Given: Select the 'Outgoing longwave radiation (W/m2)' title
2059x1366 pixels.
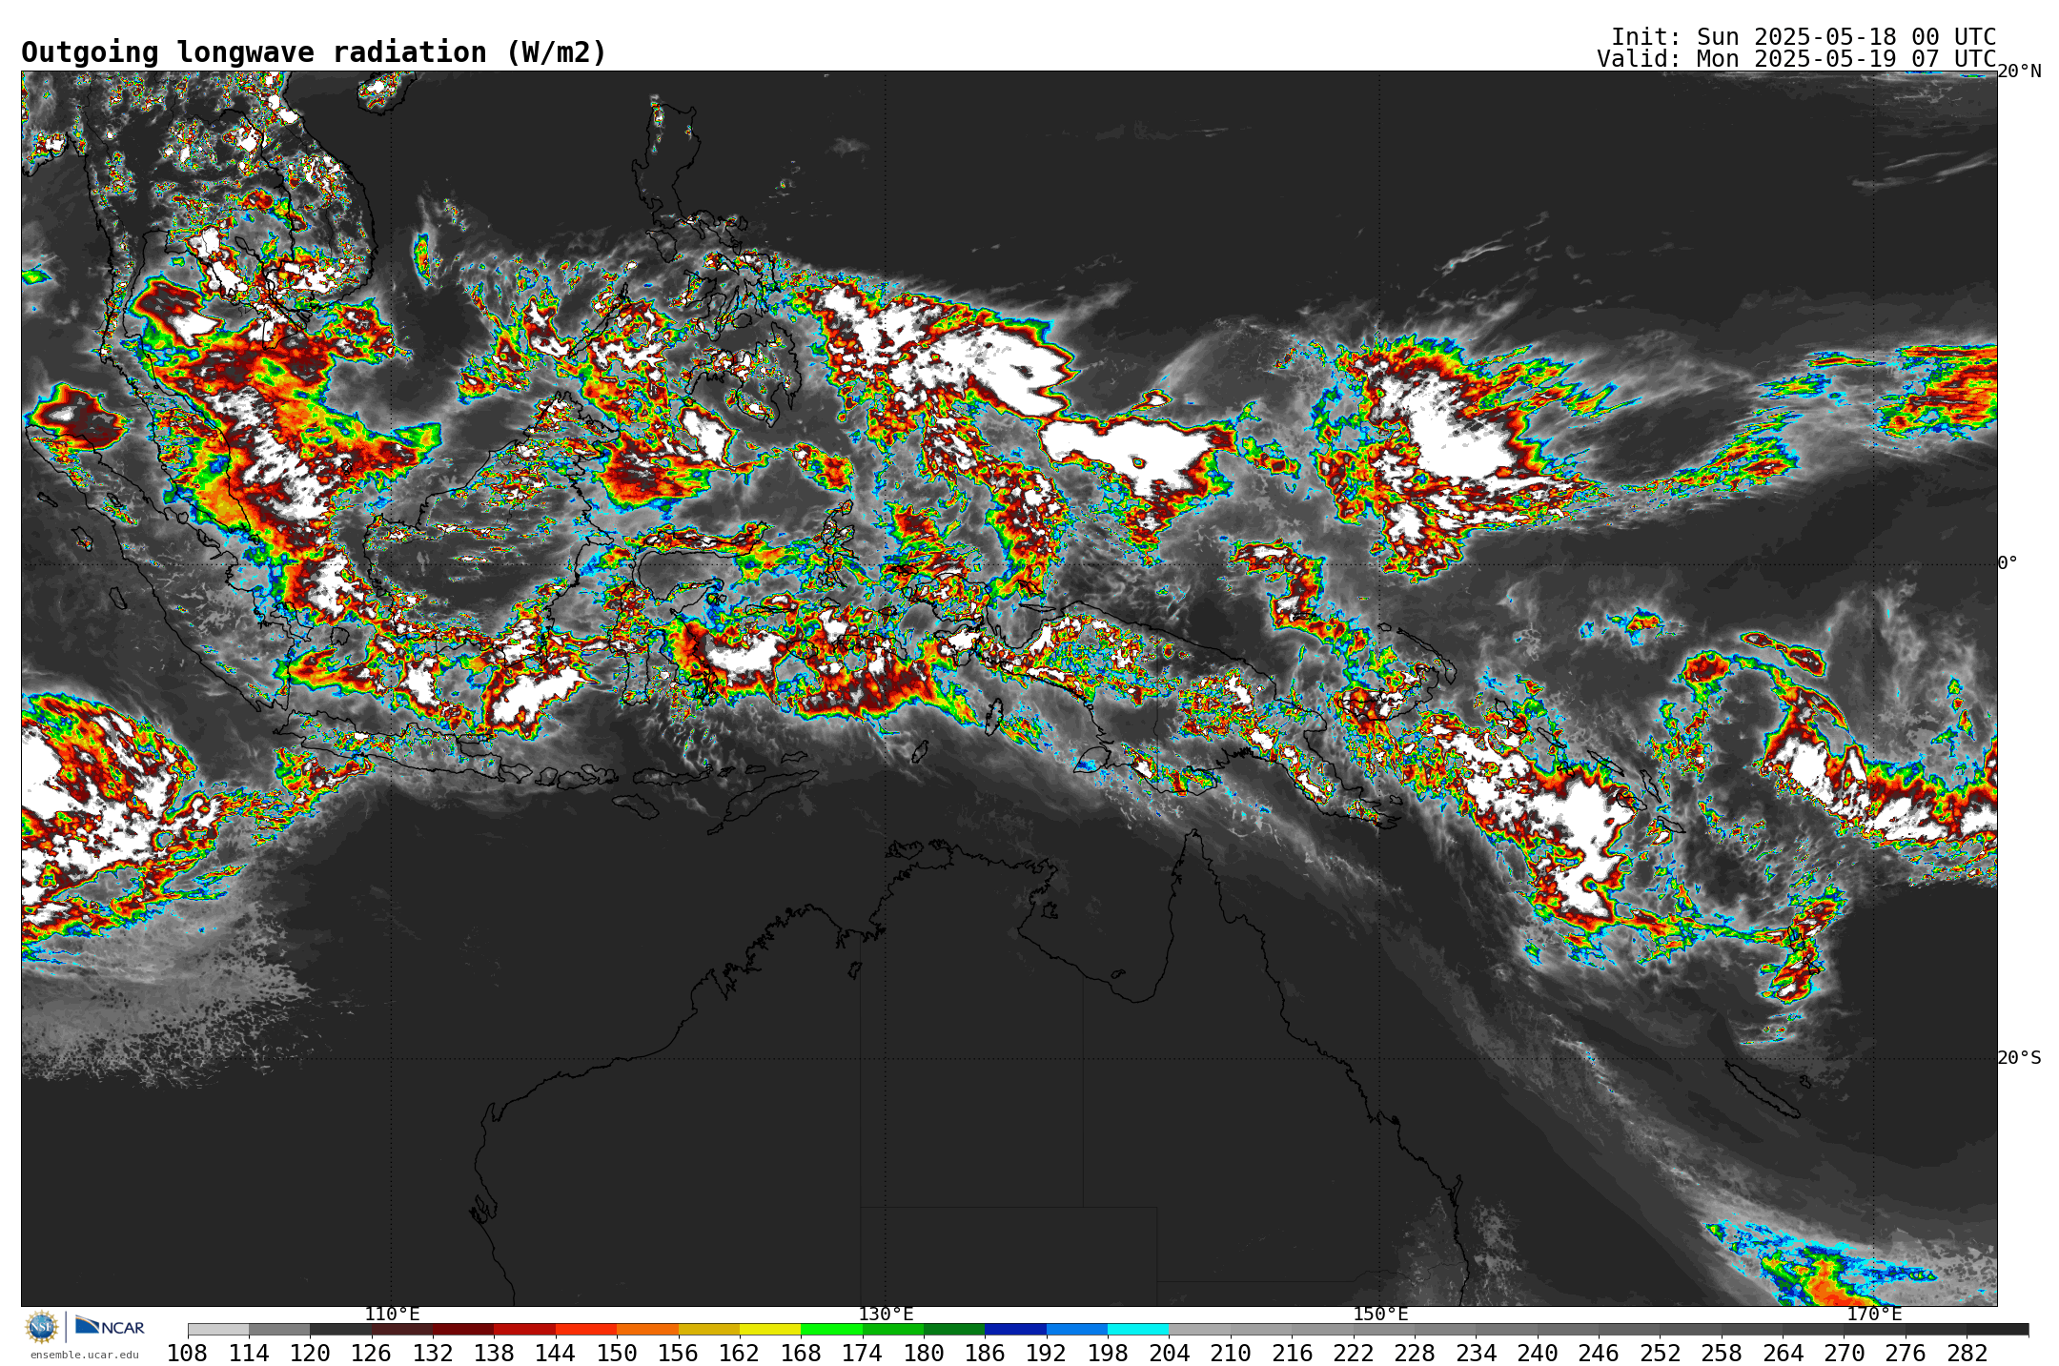Looking at the screenshot, I should (314, 52).
